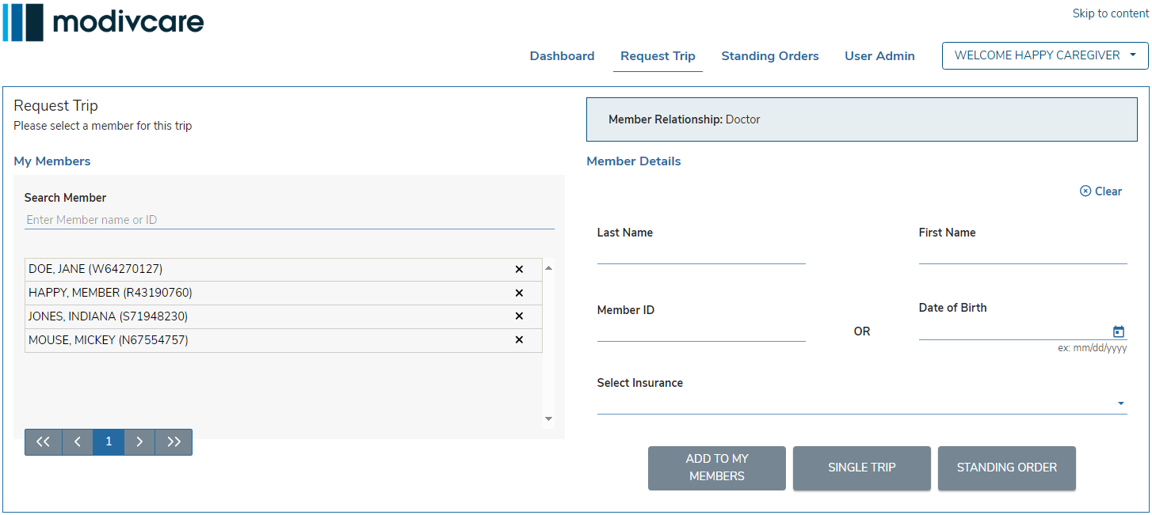Click the Standing Order button
The image size is (1152, 515).
[x=1007, y=468]
